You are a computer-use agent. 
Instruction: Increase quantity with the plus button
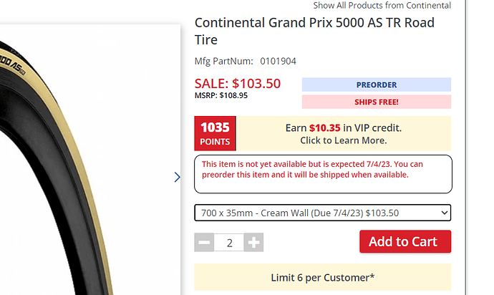pyautogui.click(x=253, y=242)
